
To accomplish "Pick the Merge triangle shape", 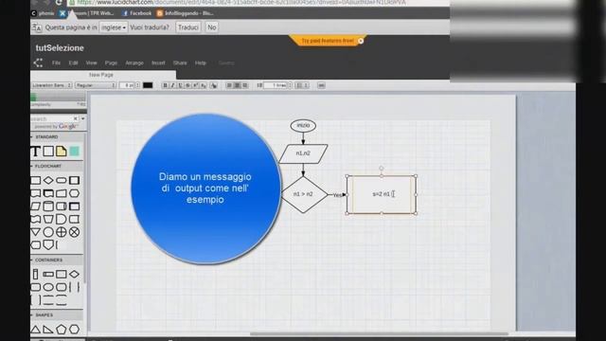I will 36,232.
